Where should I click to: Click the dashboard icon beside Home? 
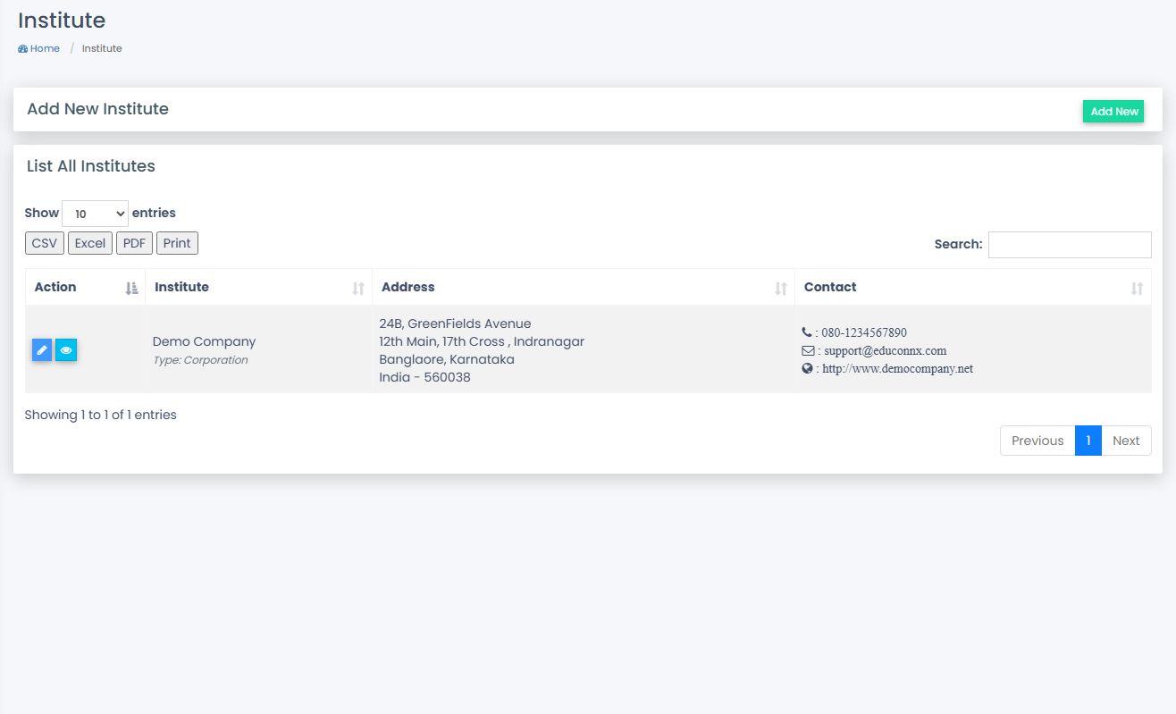click(x=23, y=49)
